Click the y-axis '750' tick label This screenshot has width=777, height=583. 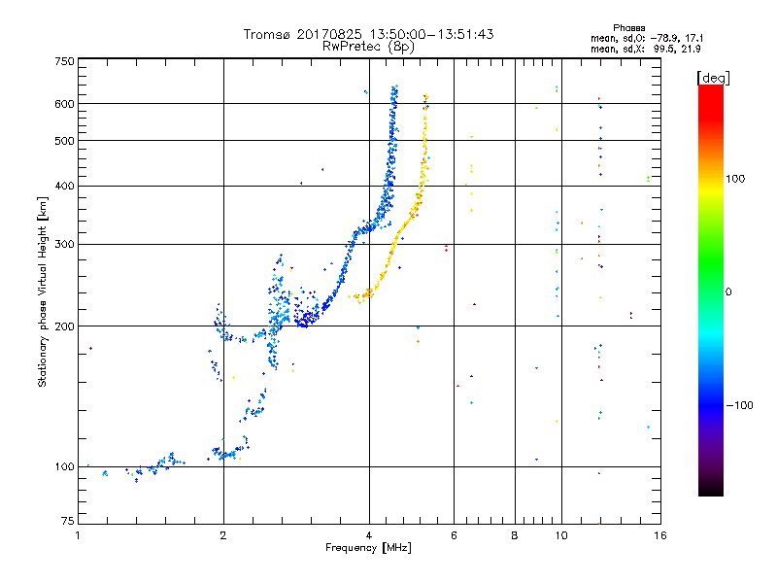64,61
